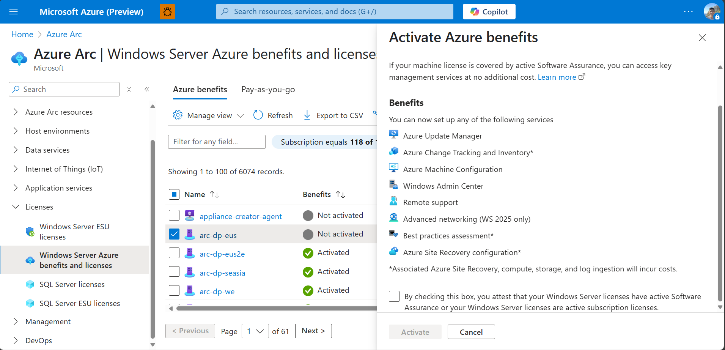
Task: Switch to the Pay-as-you-go tab
Action: (x=268, y=90)
